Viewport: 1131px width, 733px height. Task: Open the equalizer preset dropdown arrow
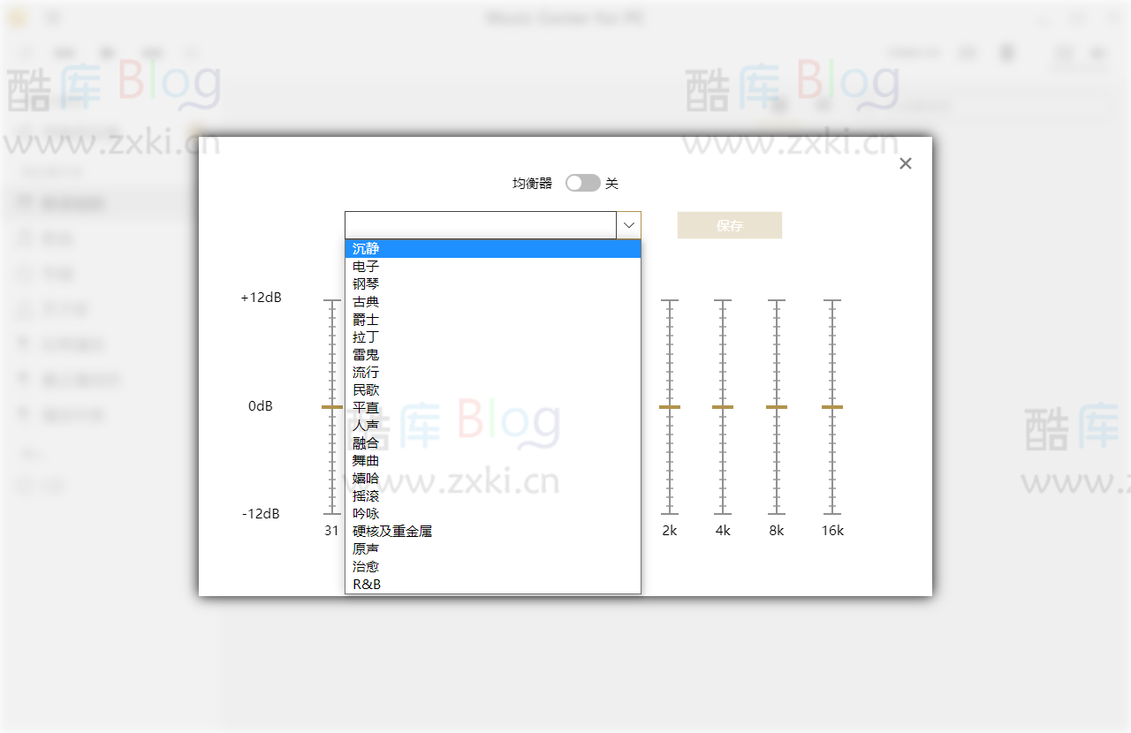click(x=628, y=225)
